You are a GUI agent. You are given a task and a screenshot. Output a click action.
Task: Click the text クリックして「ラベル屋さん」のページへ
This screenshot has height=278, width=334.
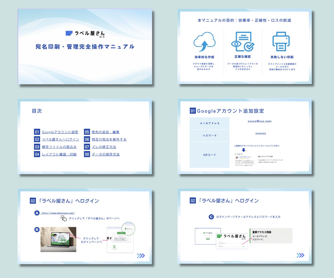[x=94, y=218]
